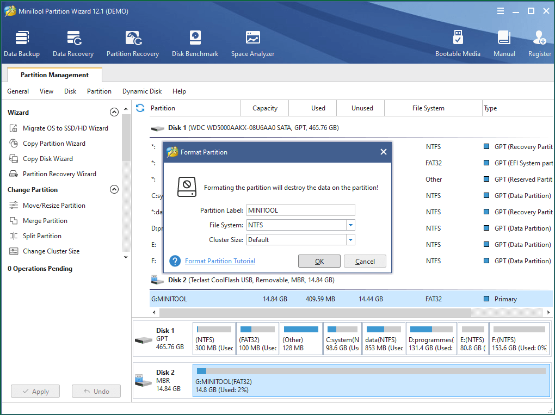Select the Disk 2 USB drive icon in disk map

pos(143,381)
